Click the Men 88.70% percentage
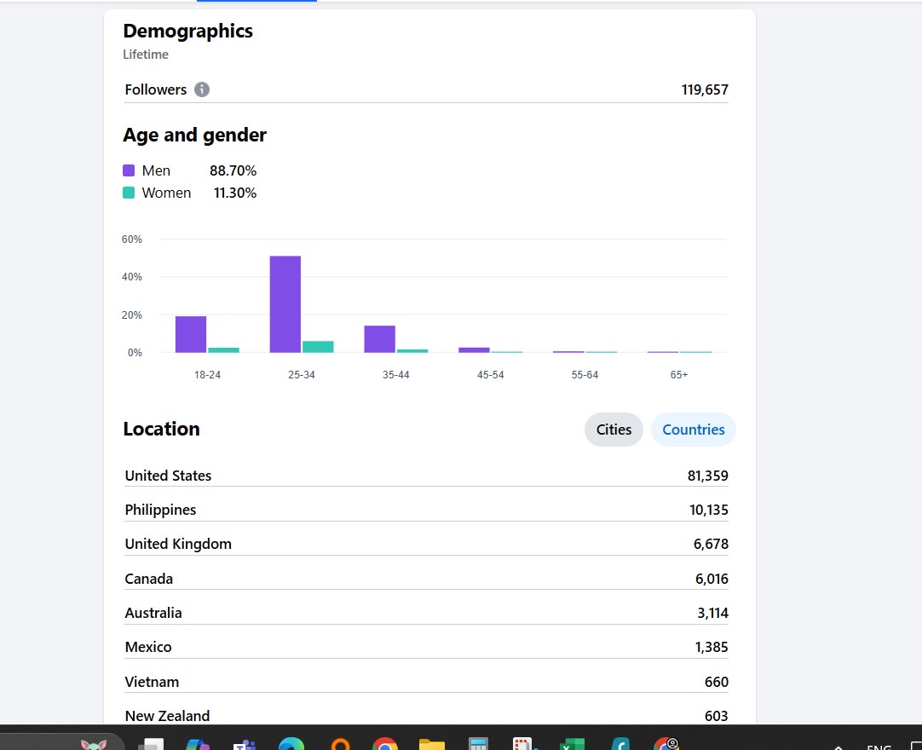922x750 pixels. 233,170
